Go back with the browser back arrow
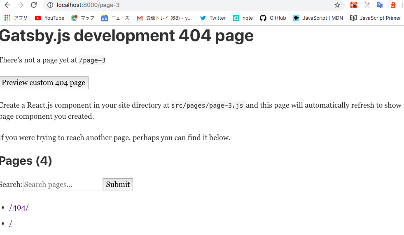Screen dimensions: 404x235 (7, 5)
